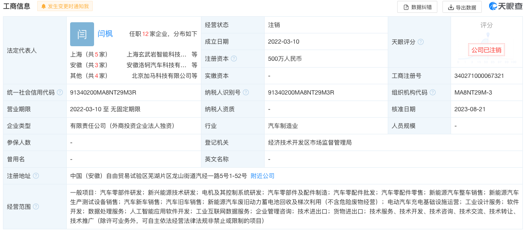Click help icon next to 注册资本
525x231 pixels.
coord(234,59)
